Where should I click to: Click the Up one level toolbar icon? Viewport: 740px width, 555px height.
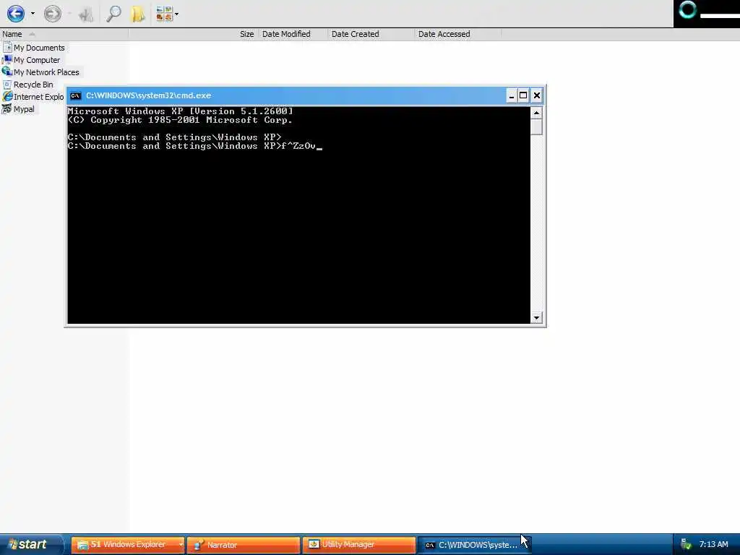click(x=87, y=14)
